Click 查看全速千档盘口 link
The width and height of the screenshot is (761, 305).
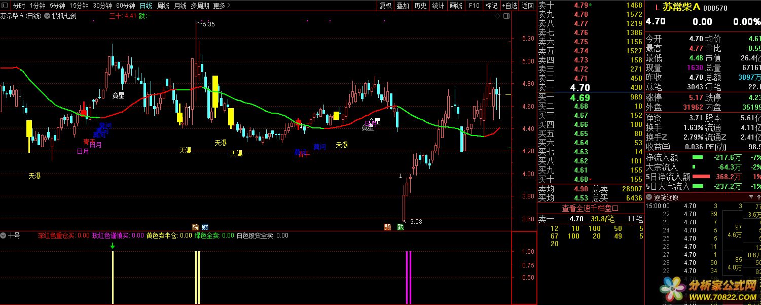(590, 208)
